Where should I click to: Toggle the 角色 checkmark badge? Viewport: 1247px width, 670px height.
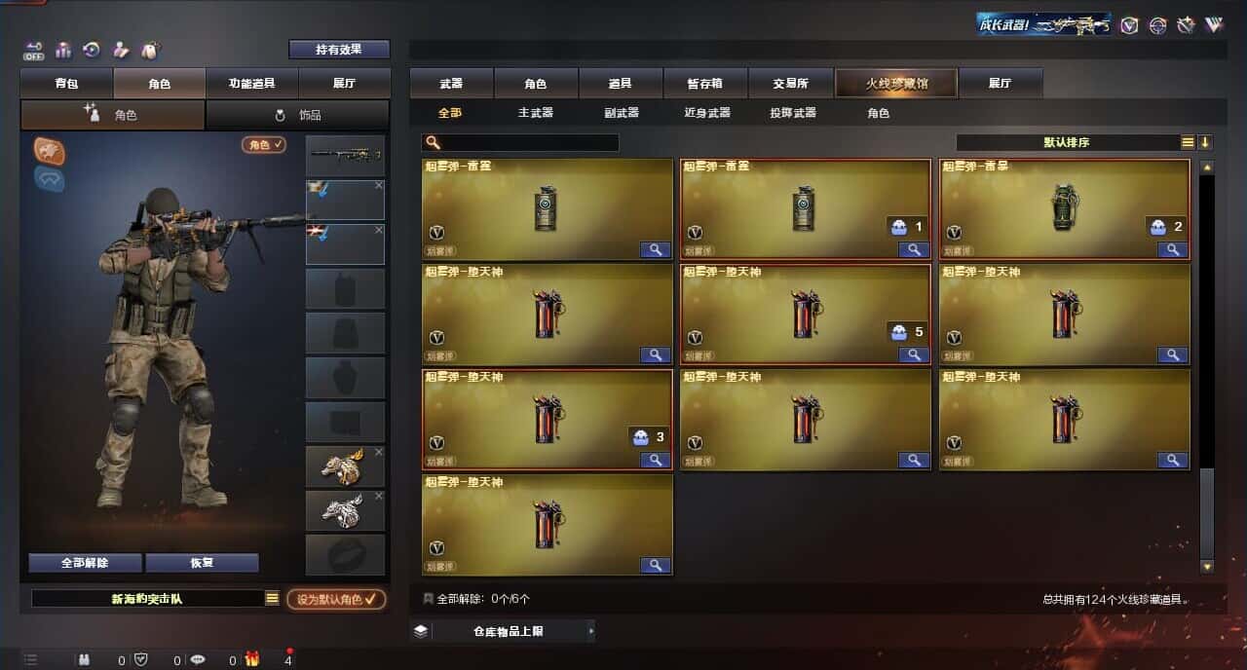264,144
